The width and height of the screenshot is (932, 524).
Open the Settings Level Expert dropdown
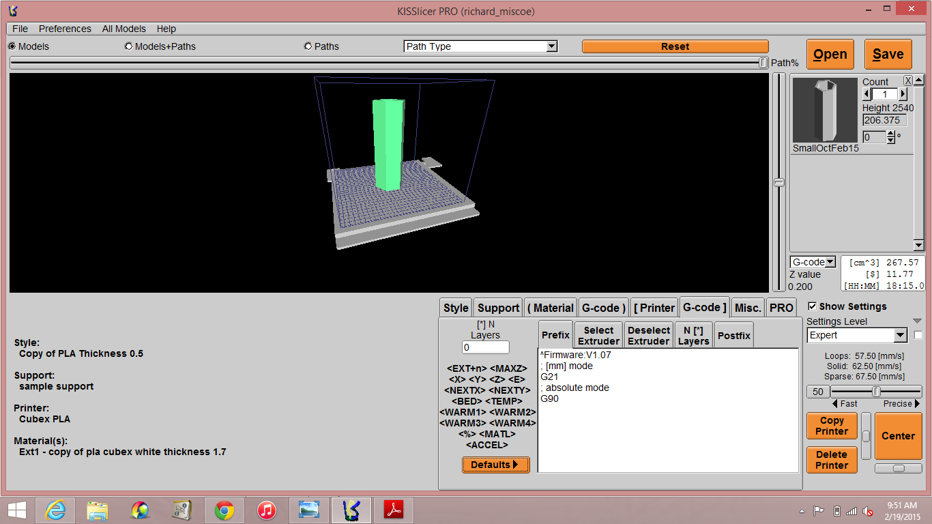pos(857,335)
